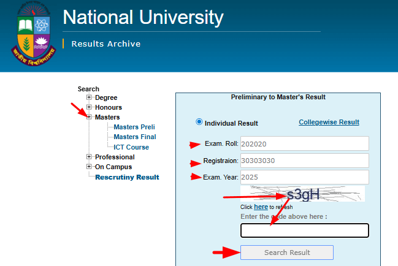Image resolution: width=398 pixels, height=266 pixels.
Task: Click the Preliminary to Master's Result title
Action: pyautogui.click(x=278, y=97)
